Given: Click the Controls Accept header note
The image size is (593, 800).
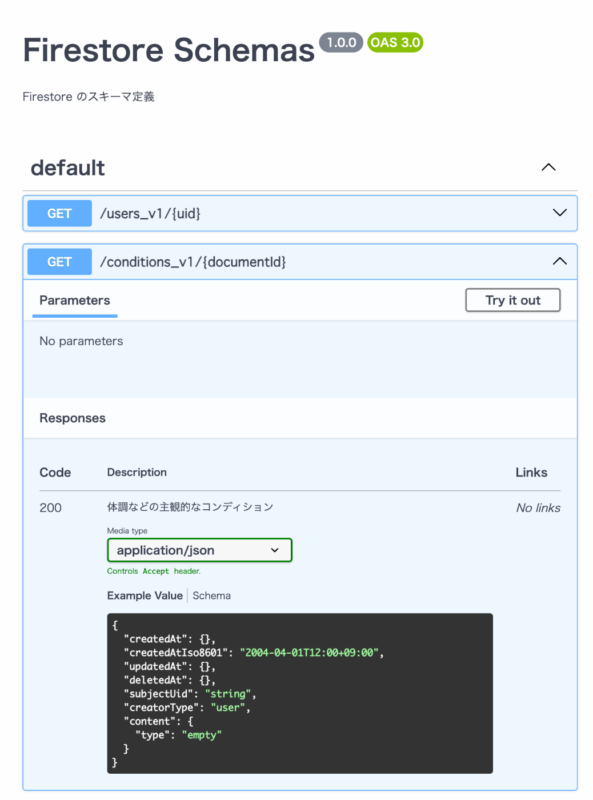Looking at the screenshot, I should pyautogui.click(x=154, y=571).
